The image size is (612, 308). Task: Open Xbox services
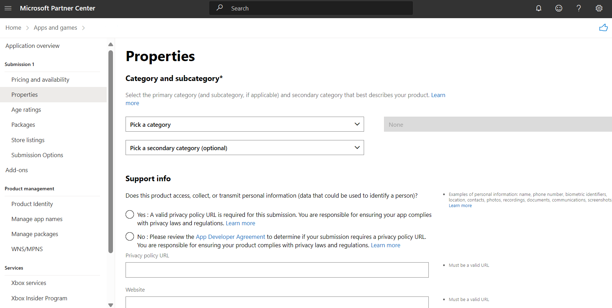point(29,283)
